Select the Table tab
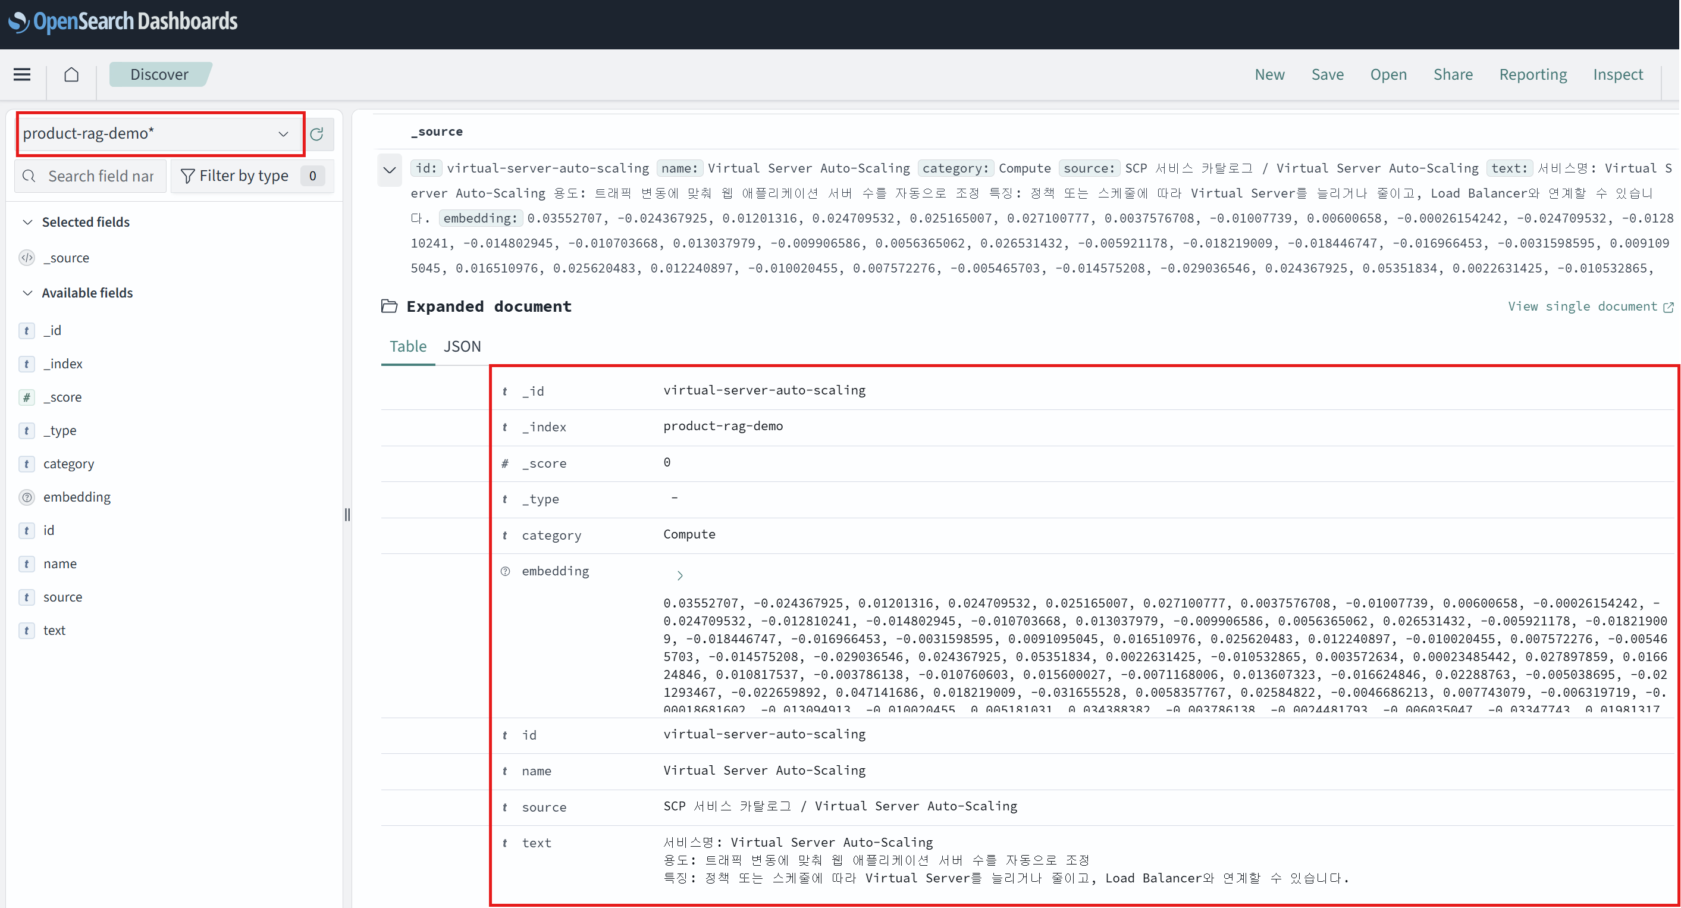 (408, 347)
